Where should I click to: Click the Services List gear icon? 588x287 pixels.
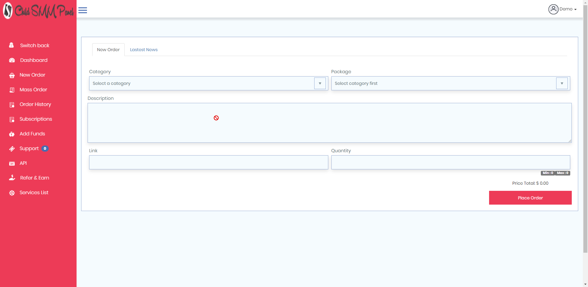[12, 193]
